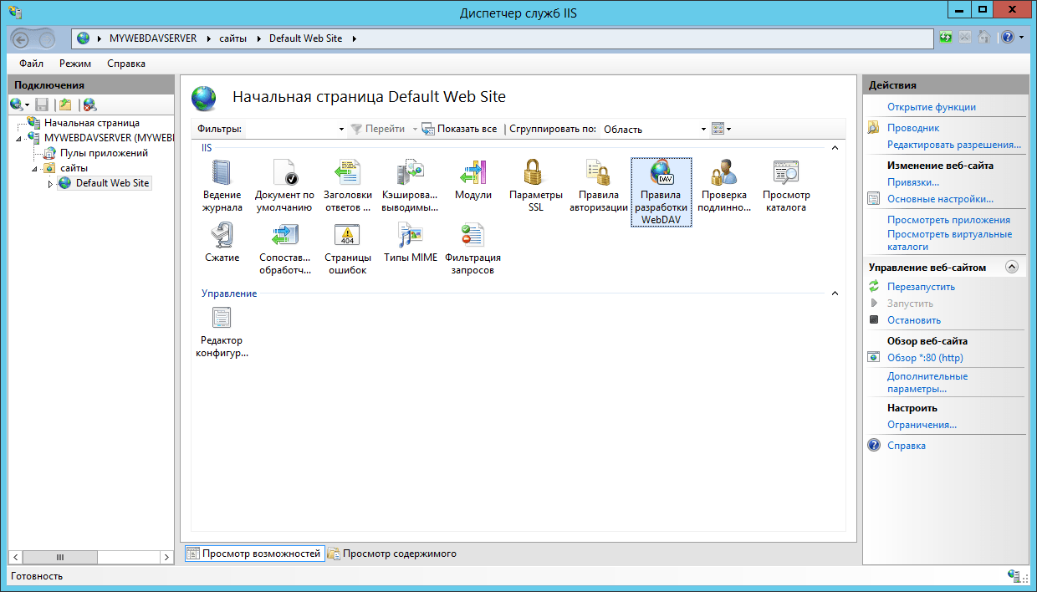Select the Правила разработки WebDAV icon
1037x592 pixels.
662,191
